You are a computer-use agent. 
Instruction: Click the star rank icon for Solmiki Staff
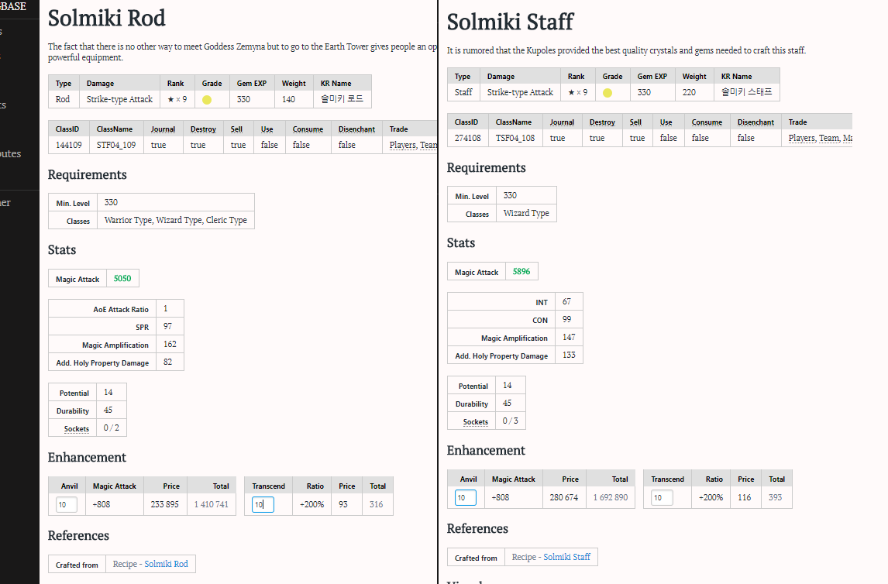click(x=571, y=92)
